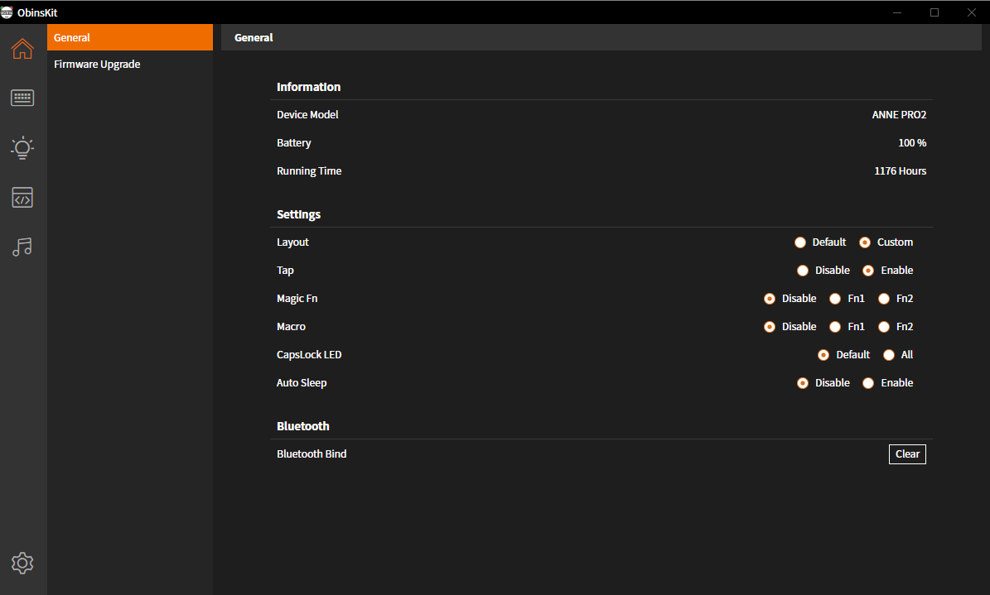Click the ANNE PRO2 device model value
This screenshot has width=990, height=595.
coord(899,115)
